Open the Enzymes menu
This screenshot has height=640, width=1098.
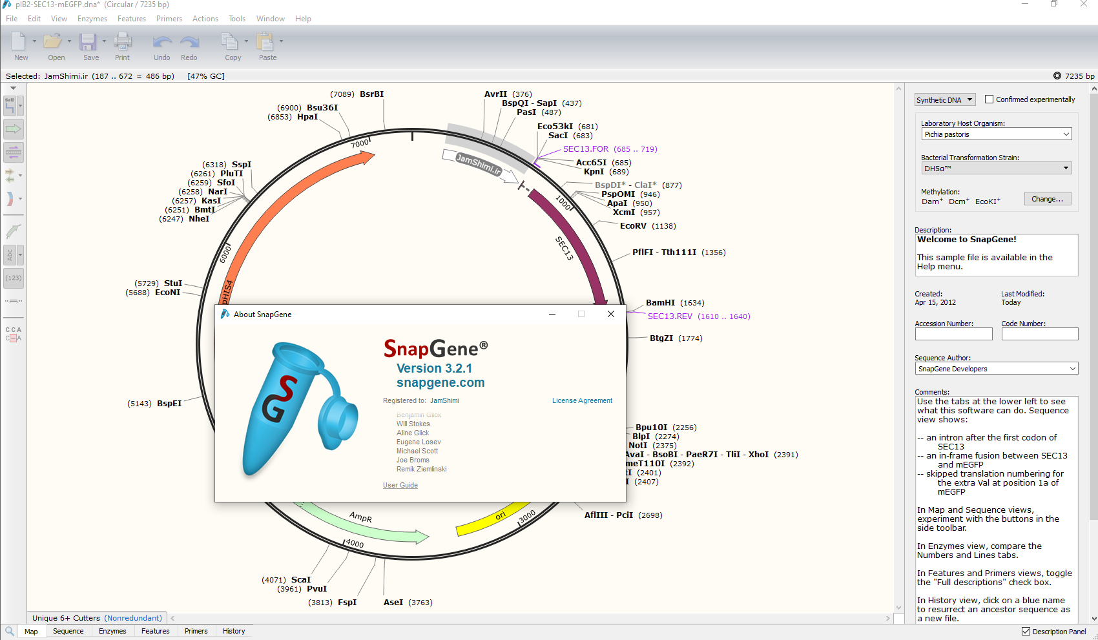click(92, 19)
